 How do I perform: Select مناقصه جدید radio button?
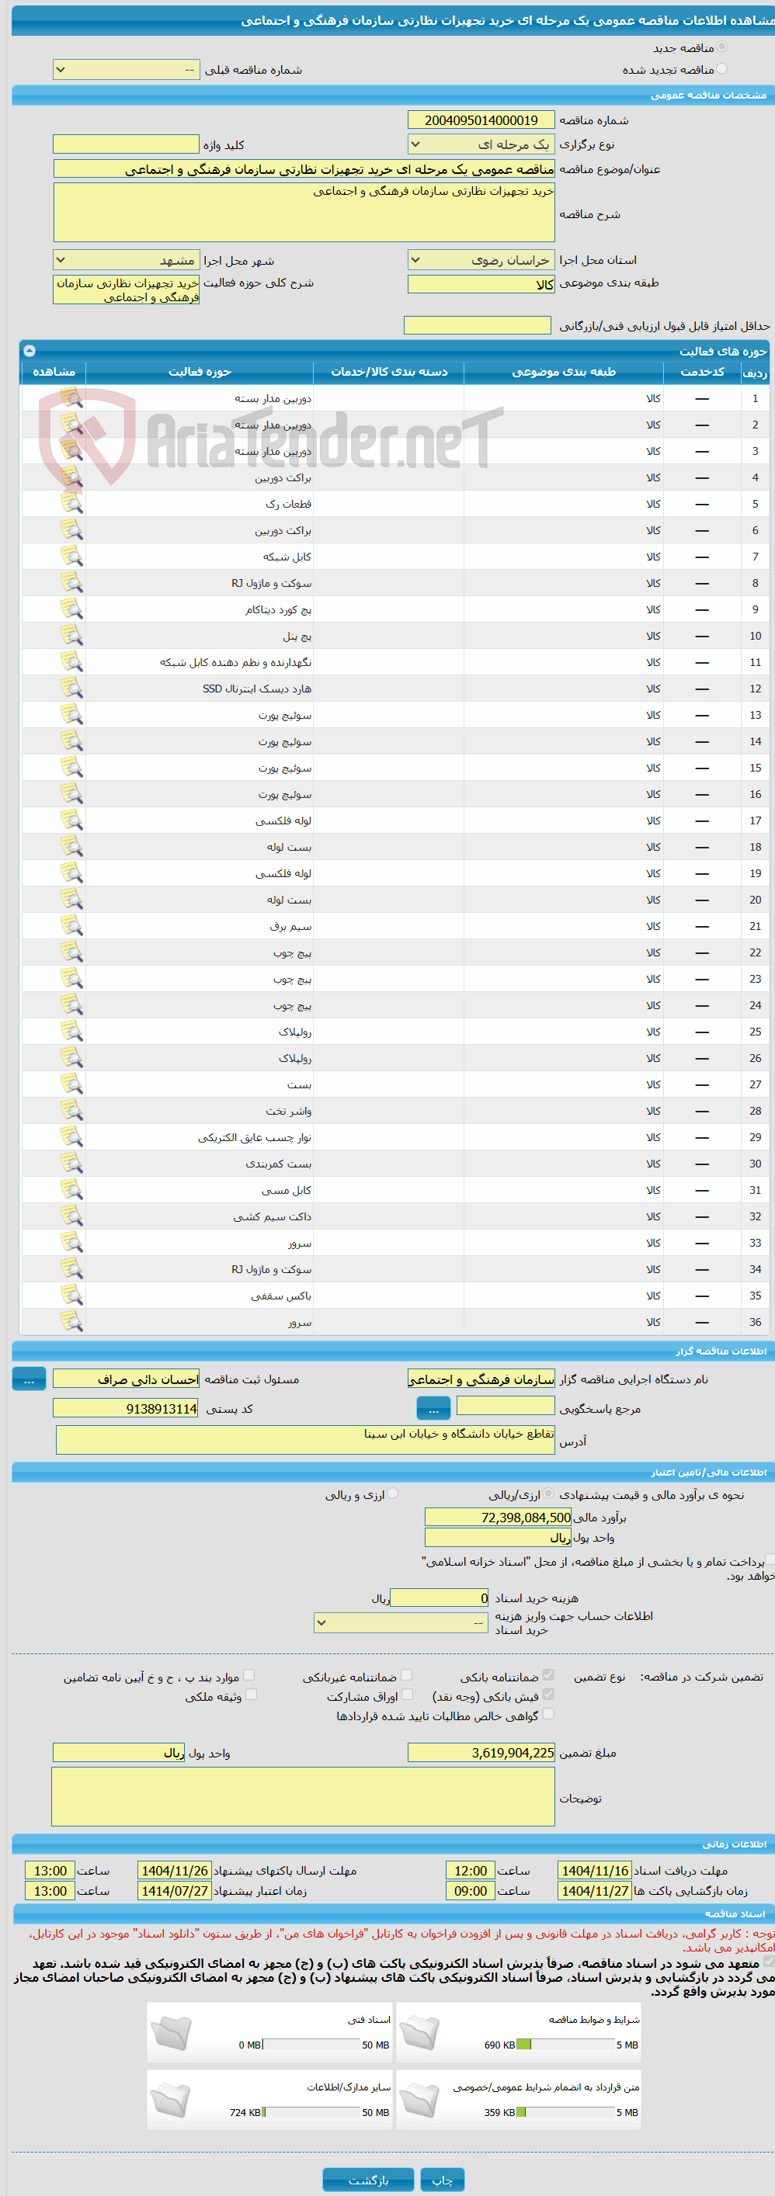click(x=722, y=47)
